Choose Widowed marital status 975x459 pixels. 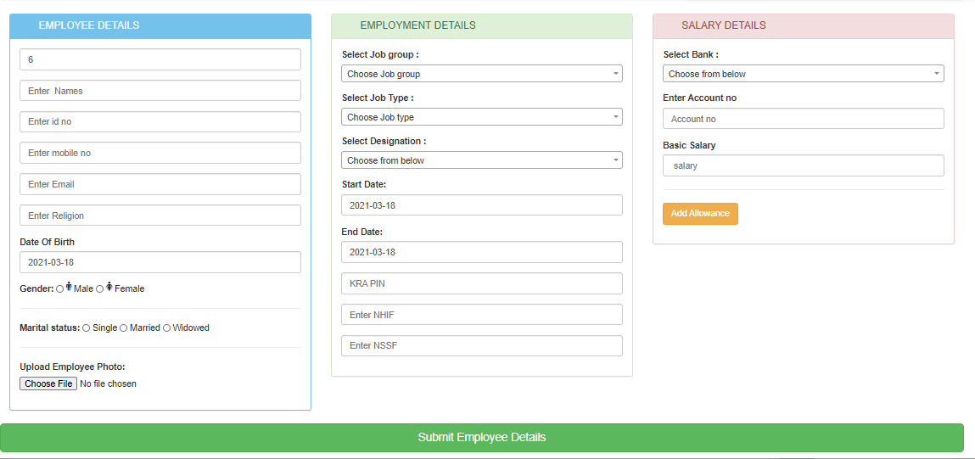167,328
